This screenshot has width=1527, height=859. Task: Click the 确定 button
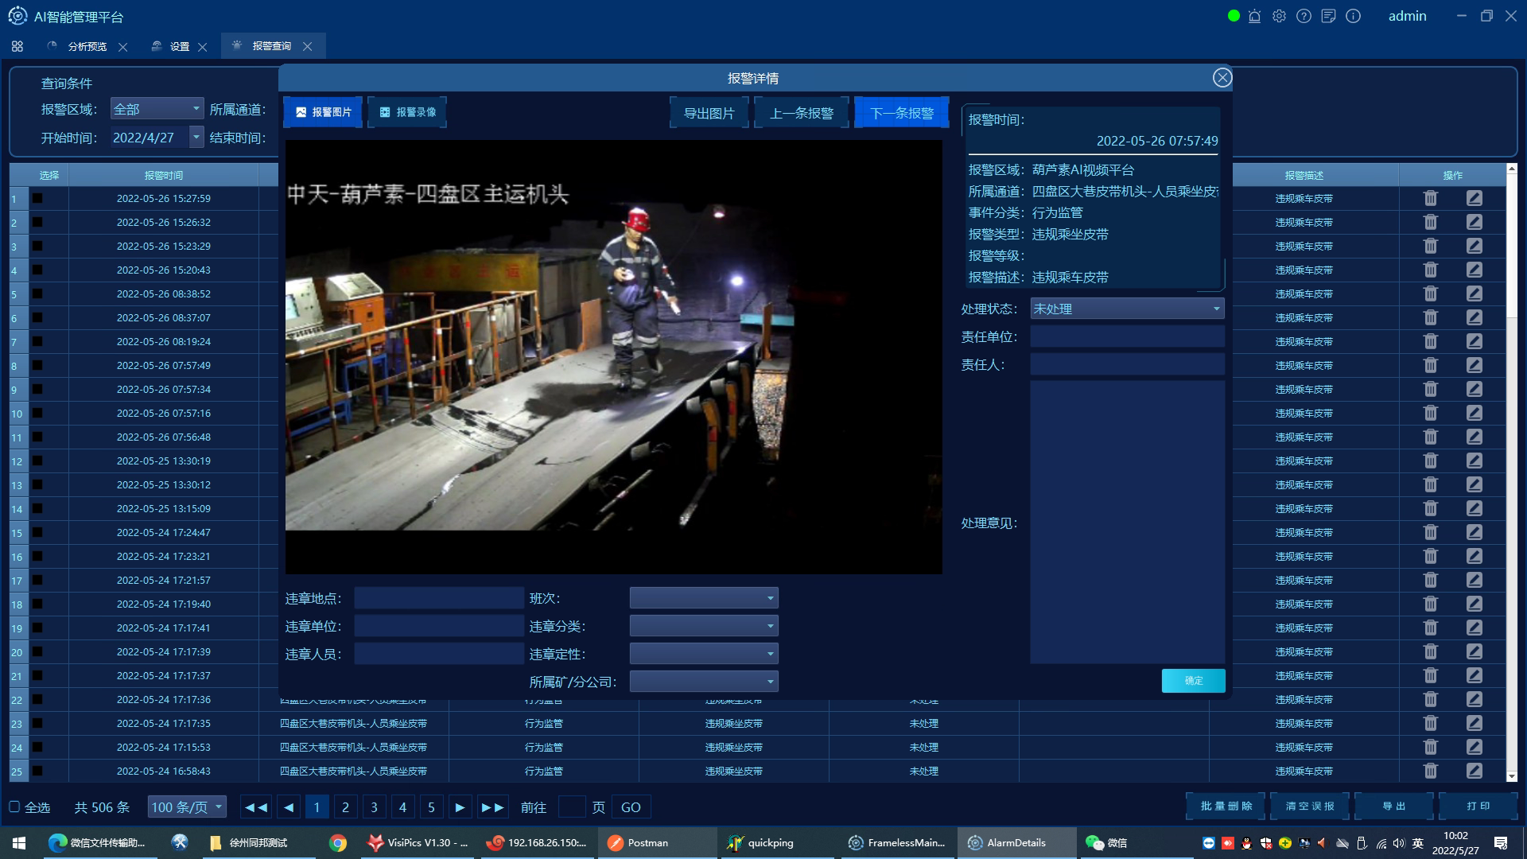(1193, 681)
